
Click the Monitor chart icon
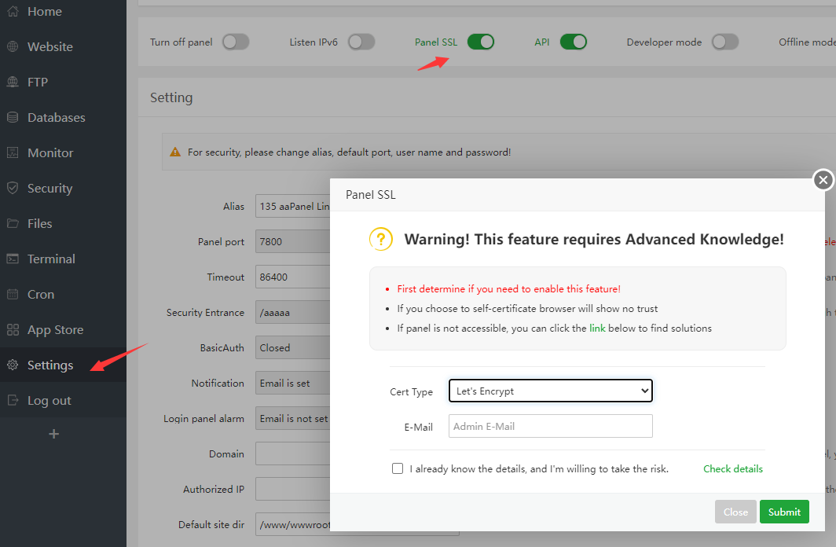(13, 152)
